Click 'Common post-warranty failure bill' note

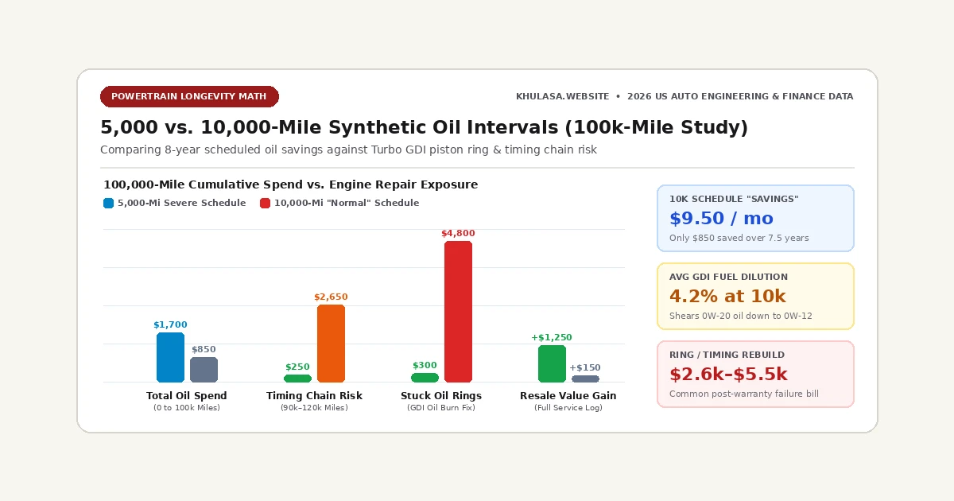point(743,394)
